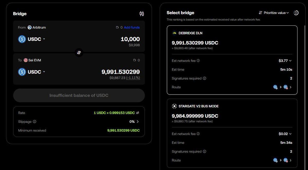Image resolution: width=308 pixels, height=170 pixels.
Task: Click the USDC coin icon in To section
Action: pos(22,72)
